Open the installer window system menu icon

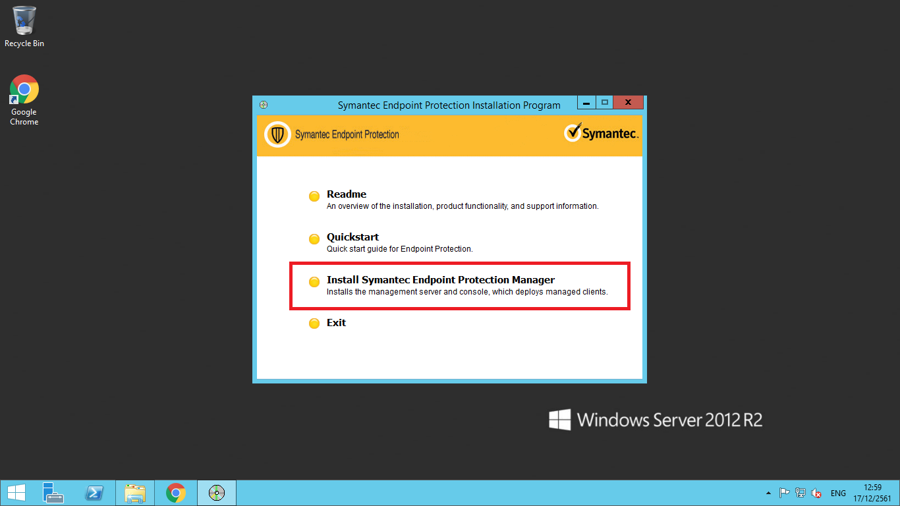click(264, 105)
